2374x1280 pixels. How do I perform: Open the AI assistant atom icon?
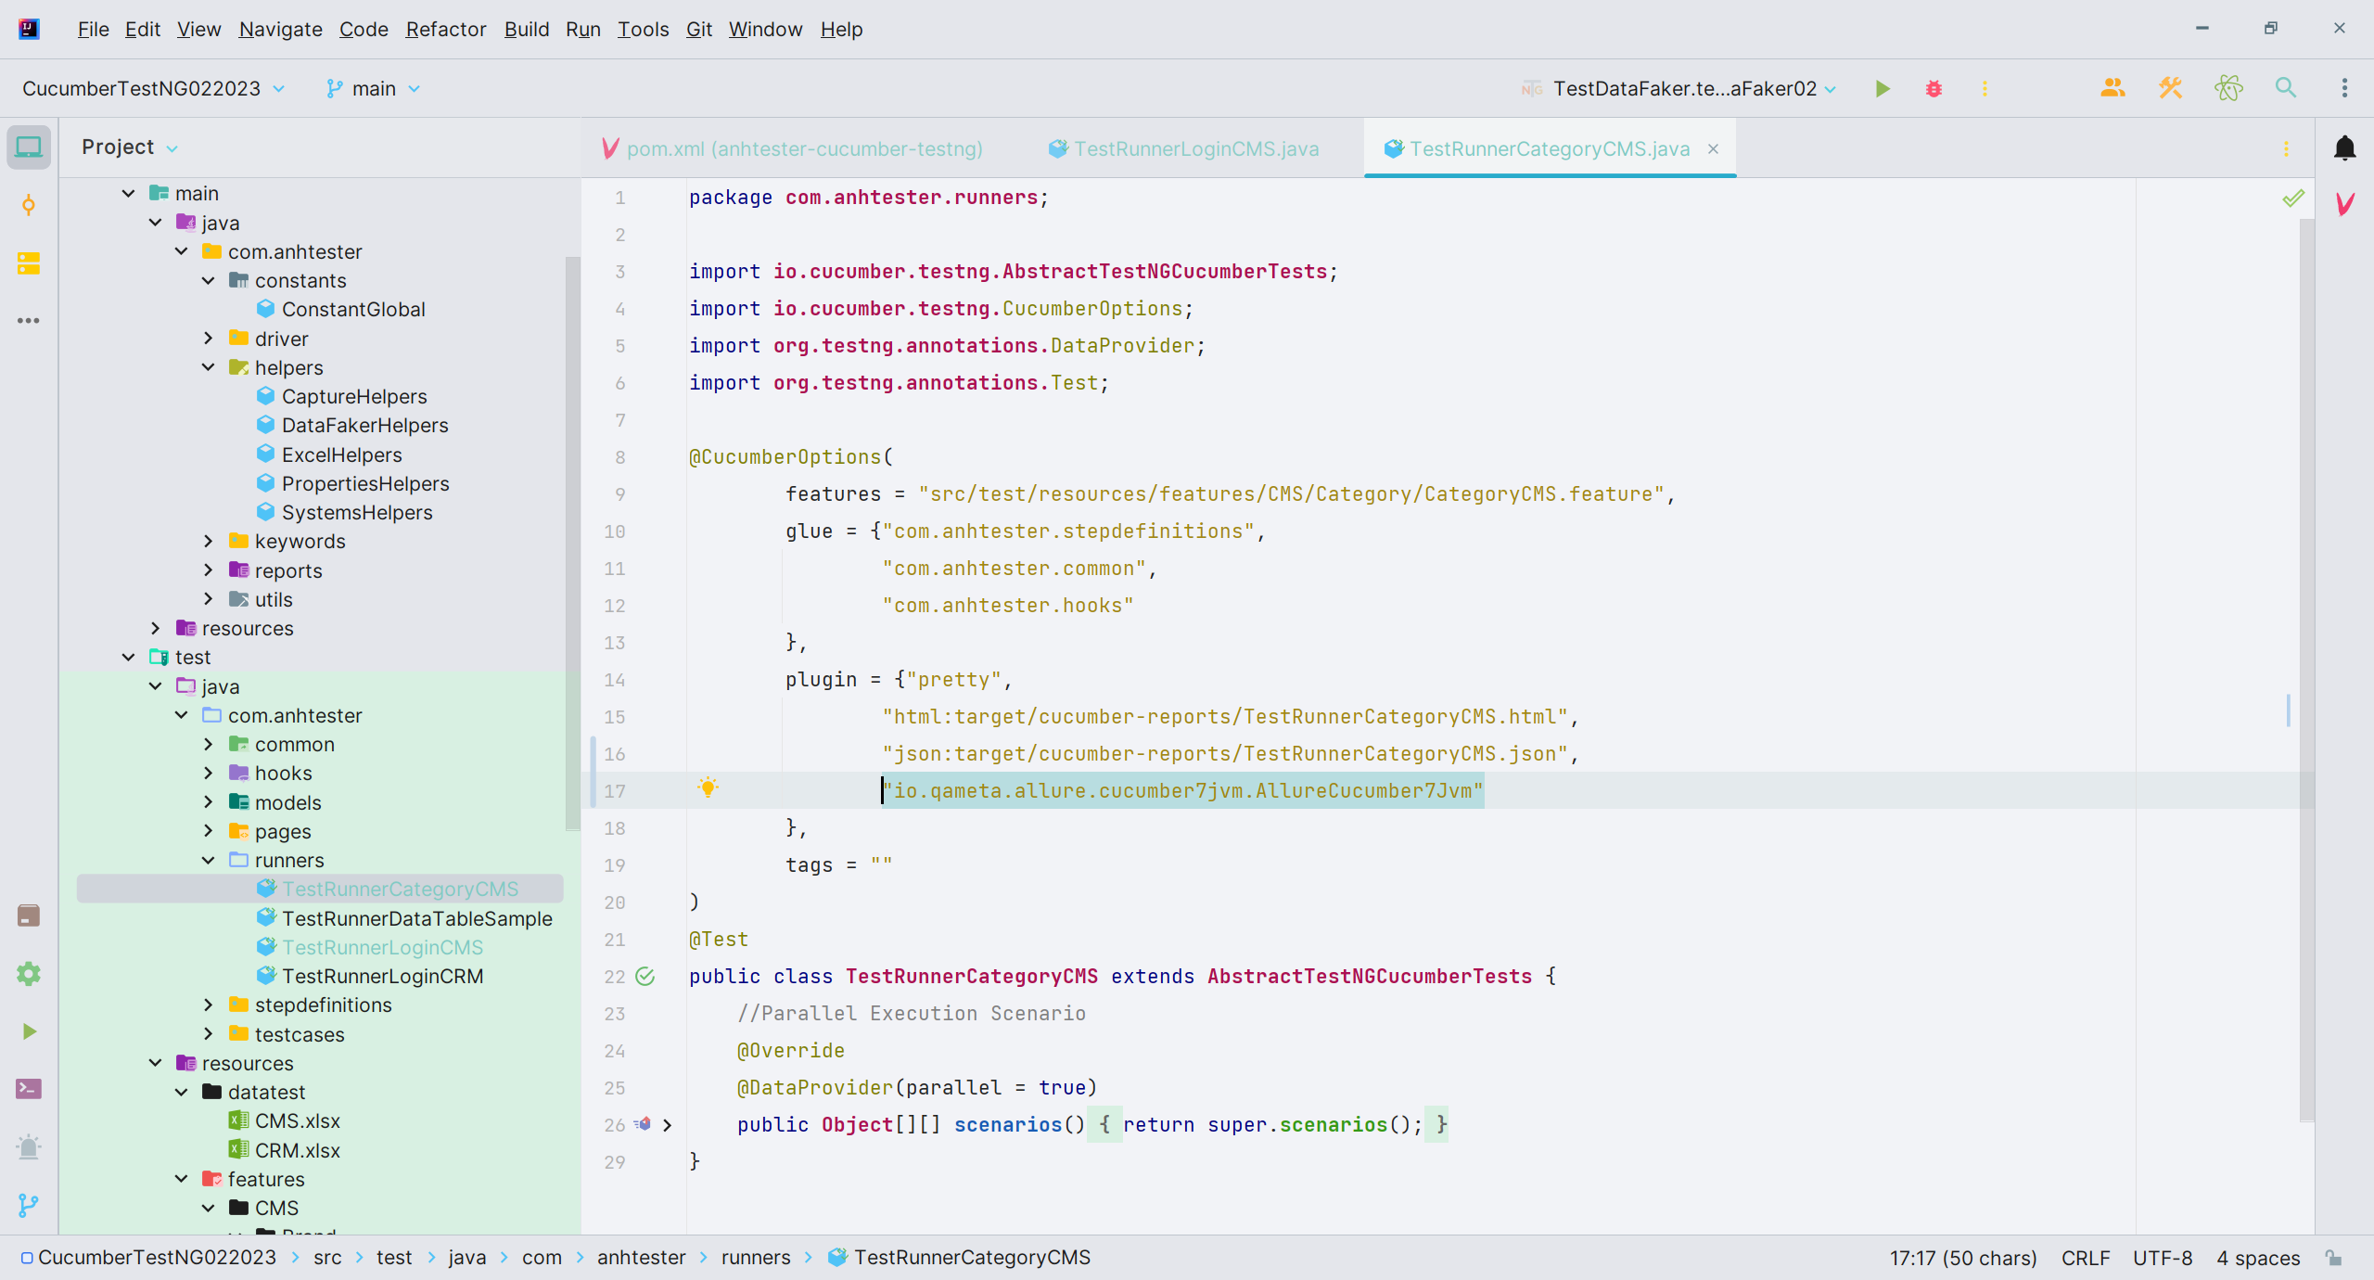click(x=2228, y=88)
